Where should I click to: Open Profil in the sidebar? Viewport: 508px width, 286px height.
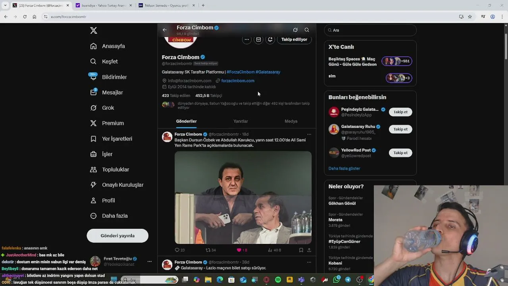point(102,201)
